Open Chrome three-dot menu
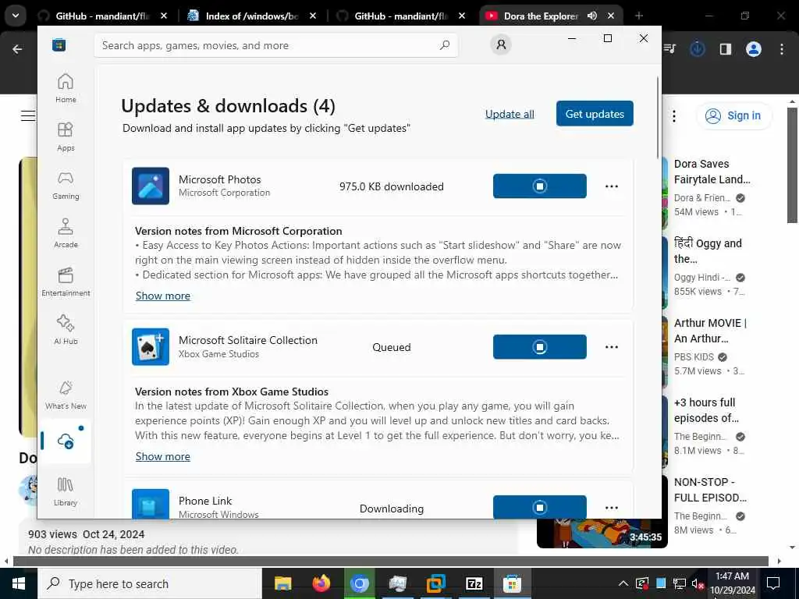 [782, 49]
